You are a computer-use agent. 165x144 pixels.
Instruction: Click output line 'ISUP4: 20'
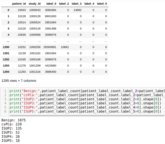click(11, 137)
